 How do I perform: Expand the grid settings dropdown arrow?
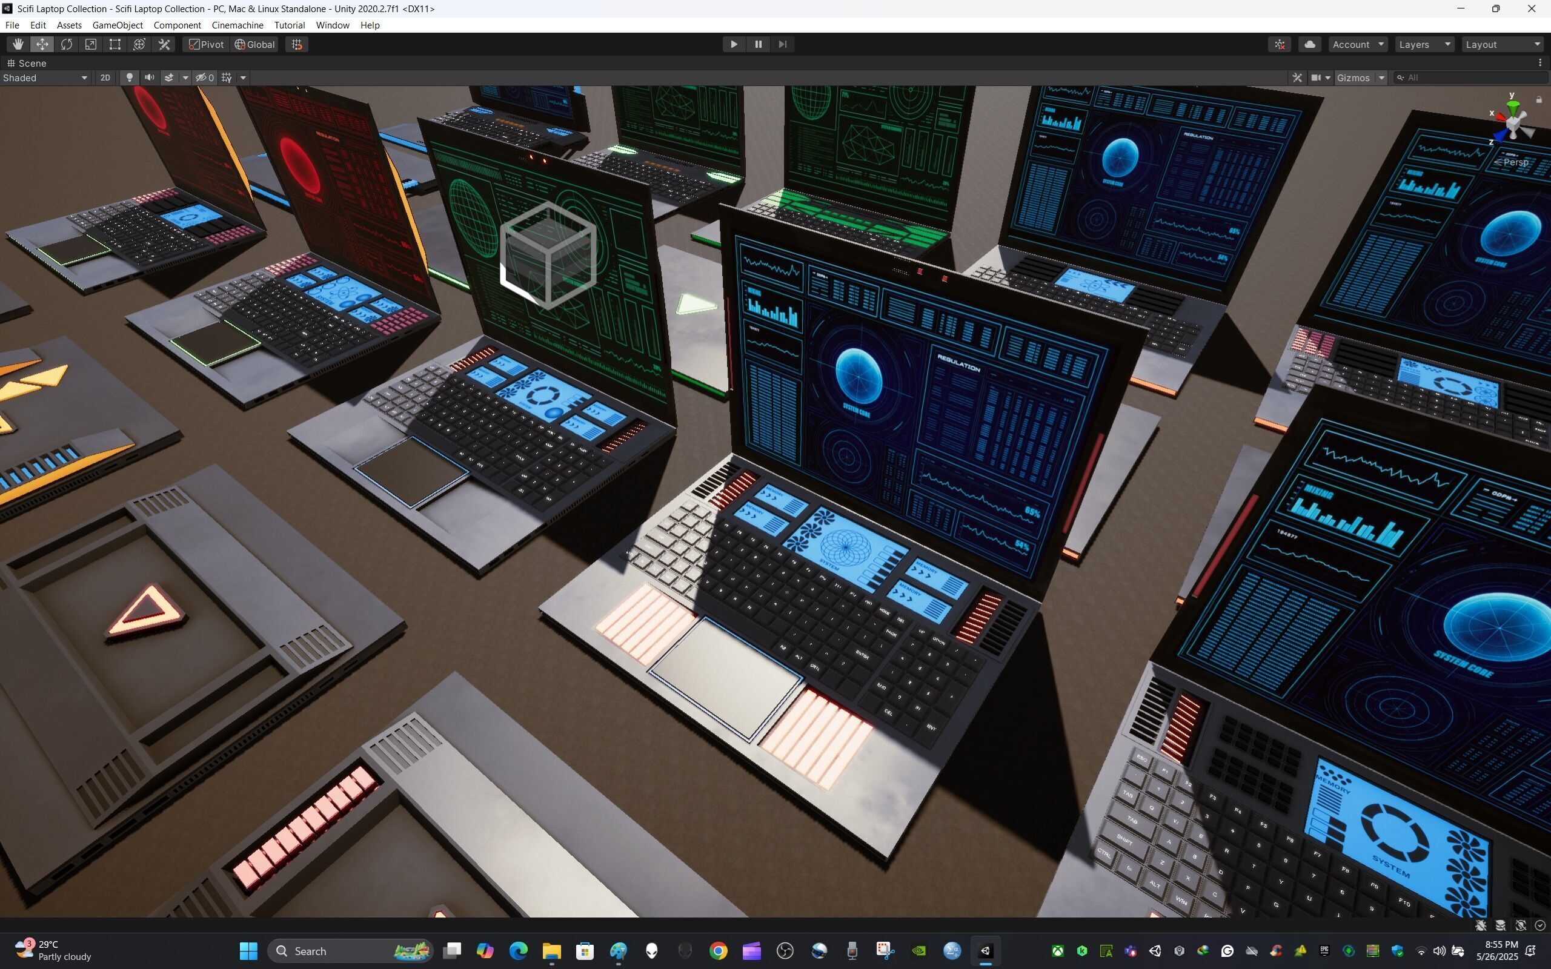tap(243, 78)
